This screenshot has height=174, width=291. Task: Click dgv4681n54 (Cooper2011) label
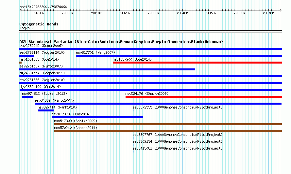coord(42,73)
